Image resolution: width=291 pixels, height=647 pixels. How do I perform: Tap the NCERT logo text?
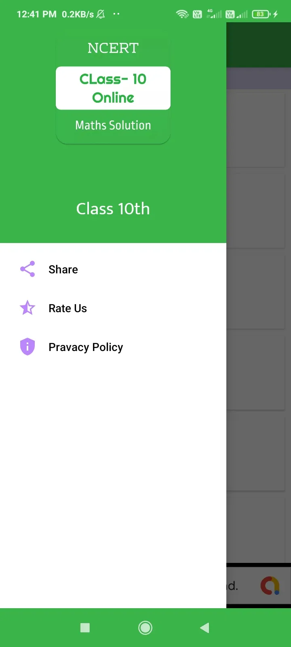[113, 48]
